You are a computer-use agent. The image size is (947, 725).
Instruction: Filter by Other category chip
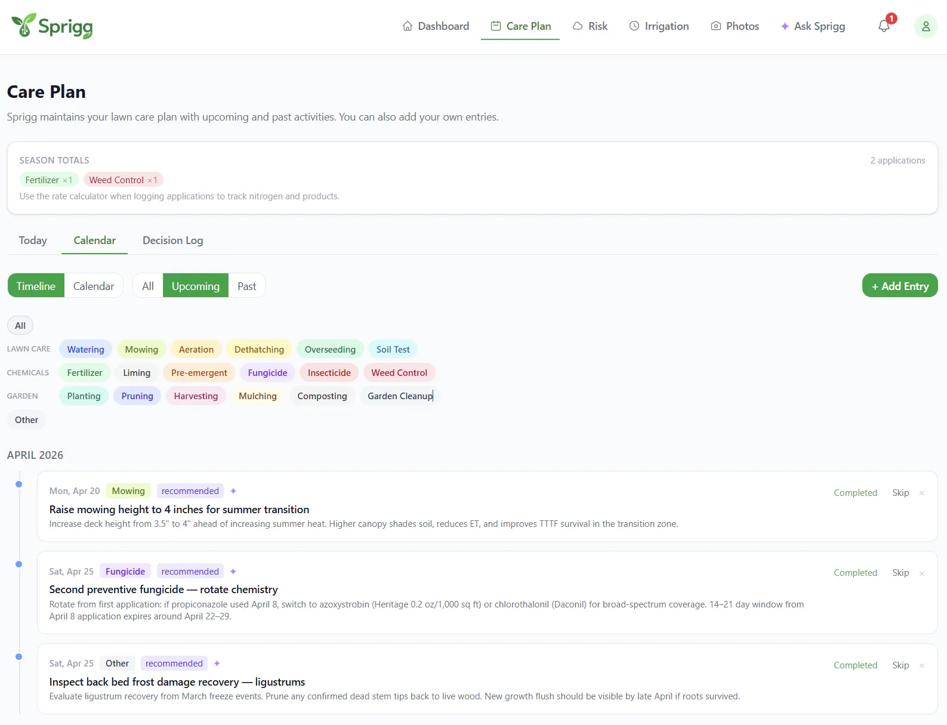pyautogui.click(x=26, y=419)
